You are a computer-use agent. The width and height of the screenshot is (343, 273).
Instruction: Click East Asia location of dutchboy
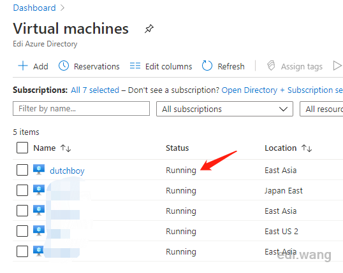tap(281, 170)
